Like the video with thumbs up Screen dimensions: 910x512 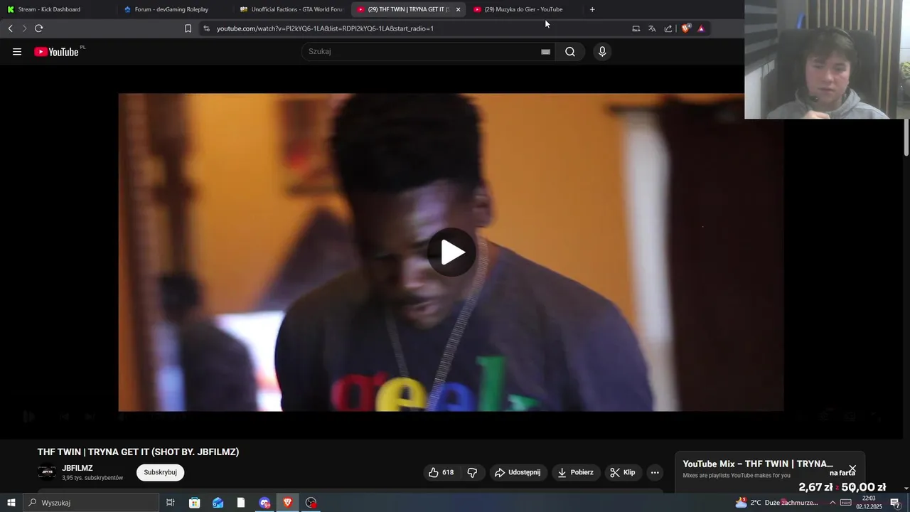point(441,472)
